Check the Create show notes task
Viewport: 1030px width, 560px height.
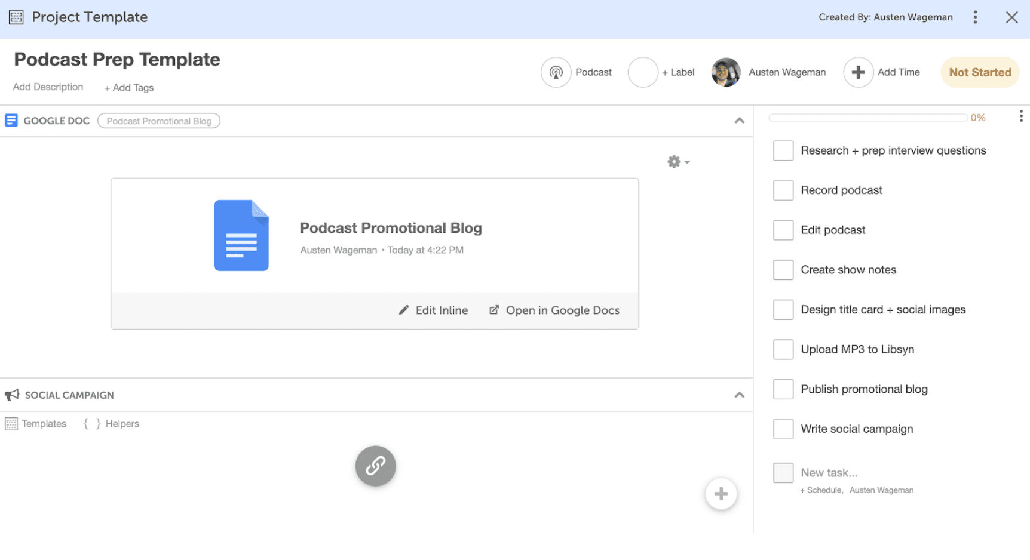pos(783,270)
